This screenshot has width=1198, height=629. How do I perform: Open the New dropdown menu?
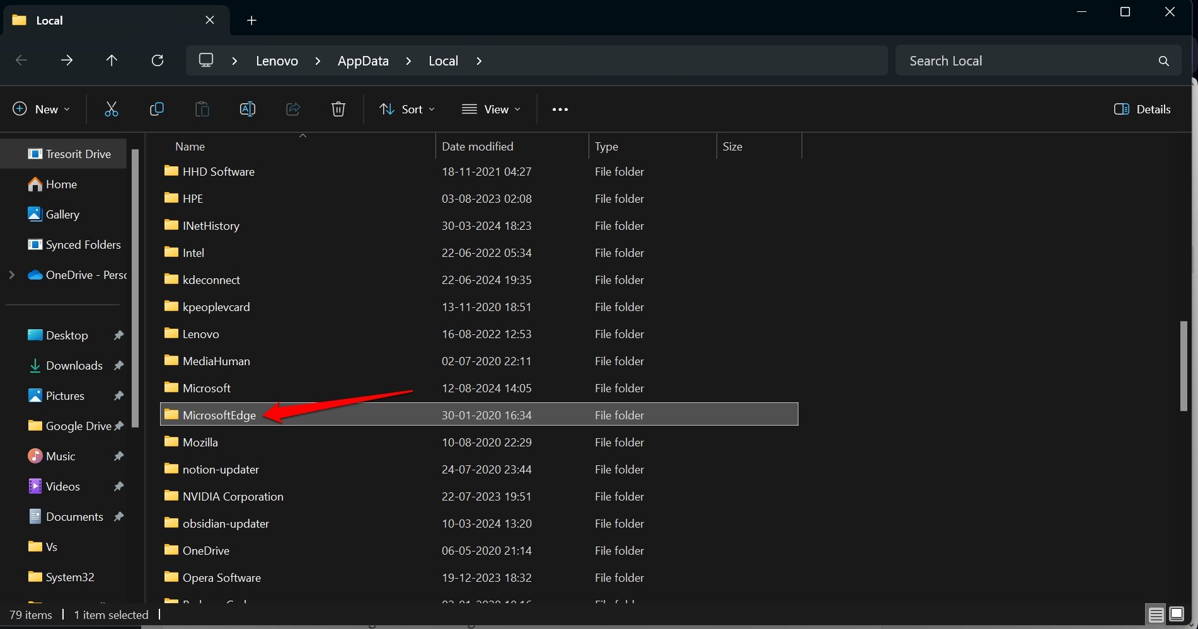[x=42, y=109]
